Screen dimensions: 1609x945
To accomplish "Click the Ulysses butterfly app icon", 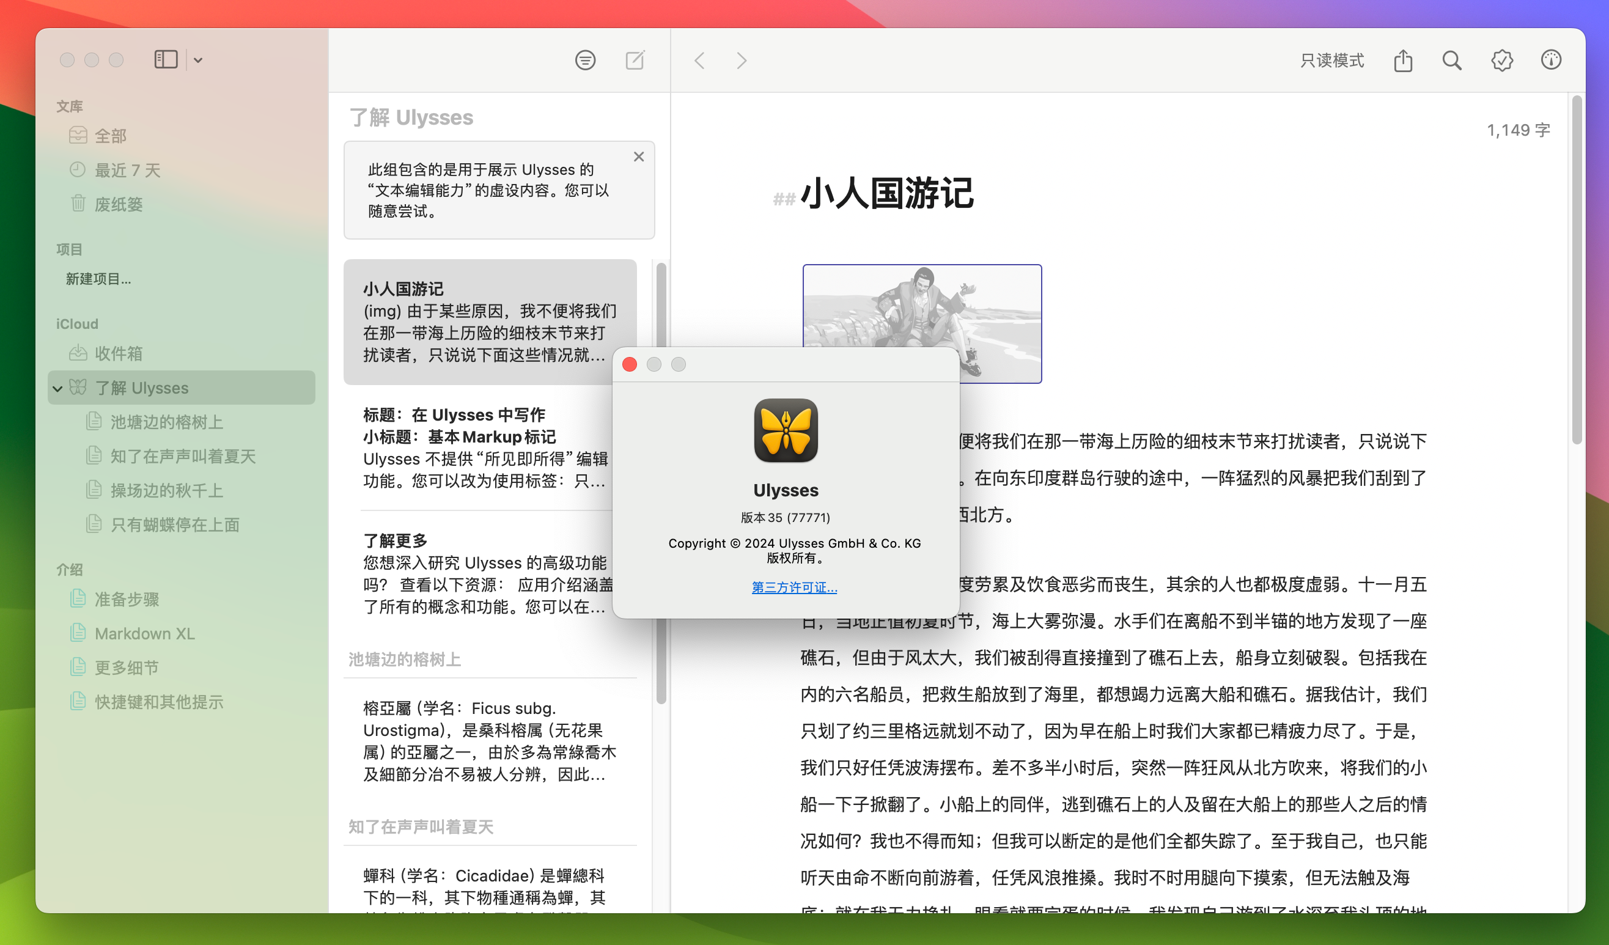I will click(786, 430).
